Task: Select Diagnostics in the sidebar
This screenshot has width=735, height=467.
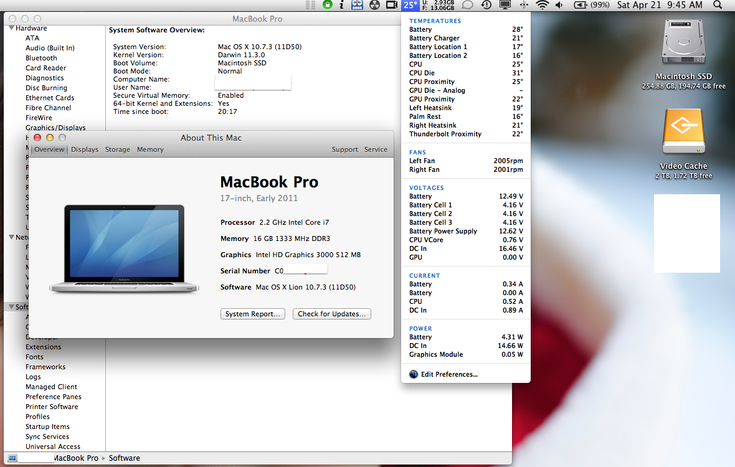Action: pyautogui.click(x=44, y=78)
